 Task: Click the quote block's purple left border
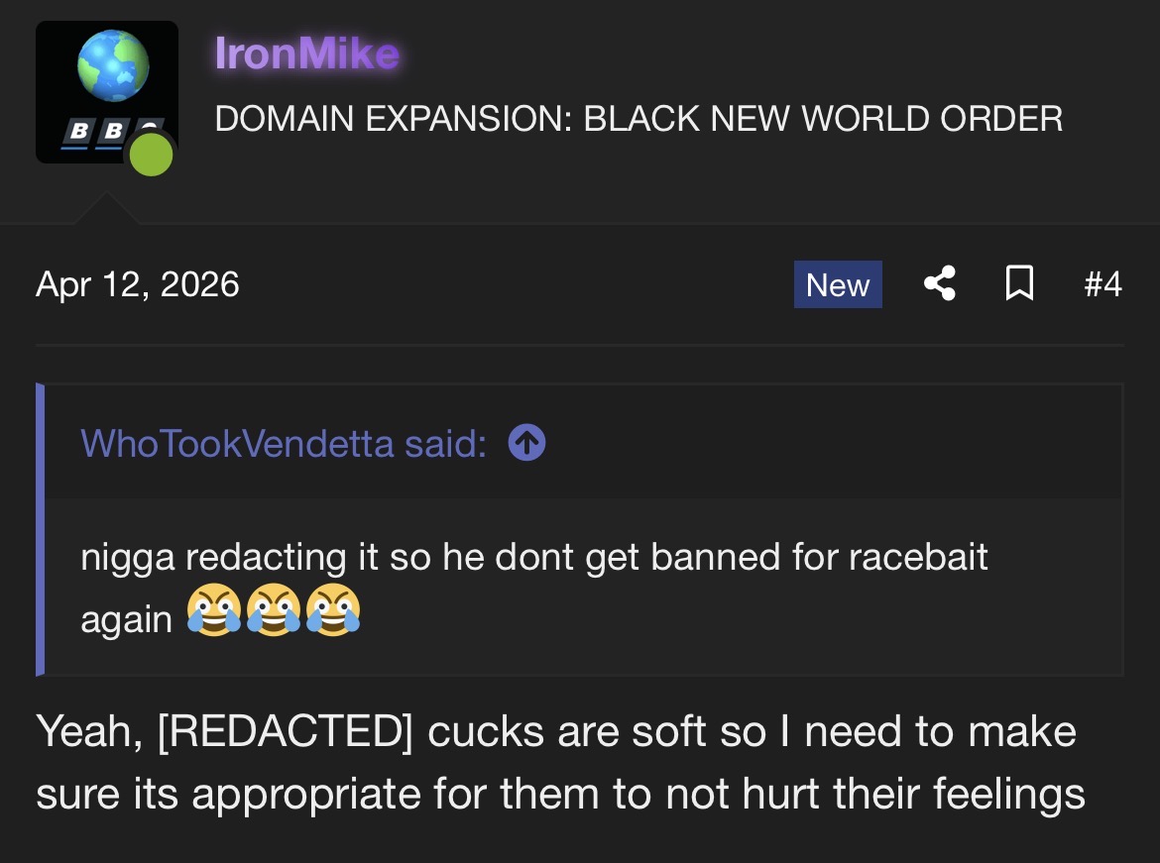tap(40, 529)
